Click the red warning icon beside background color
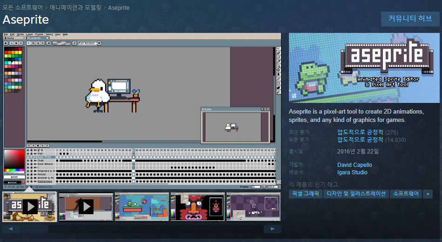Viewport: 442px width, 242px height. click(x=24, y=183)
